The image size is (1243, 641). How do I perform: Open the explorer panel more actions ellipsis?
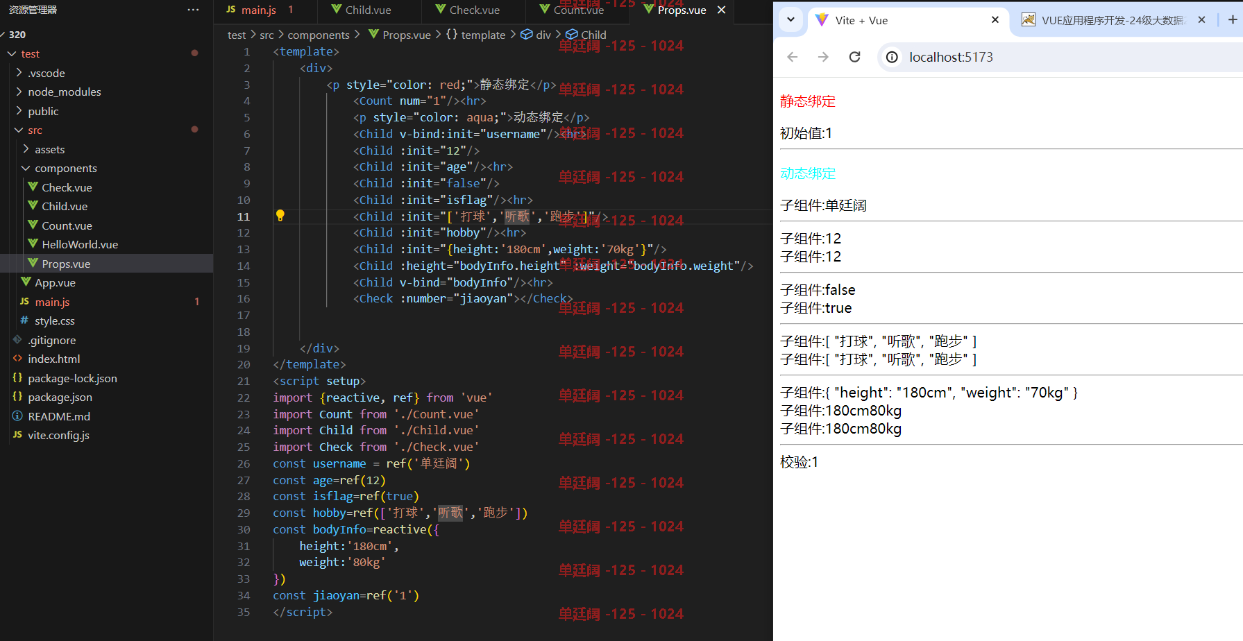pos(193,10)
